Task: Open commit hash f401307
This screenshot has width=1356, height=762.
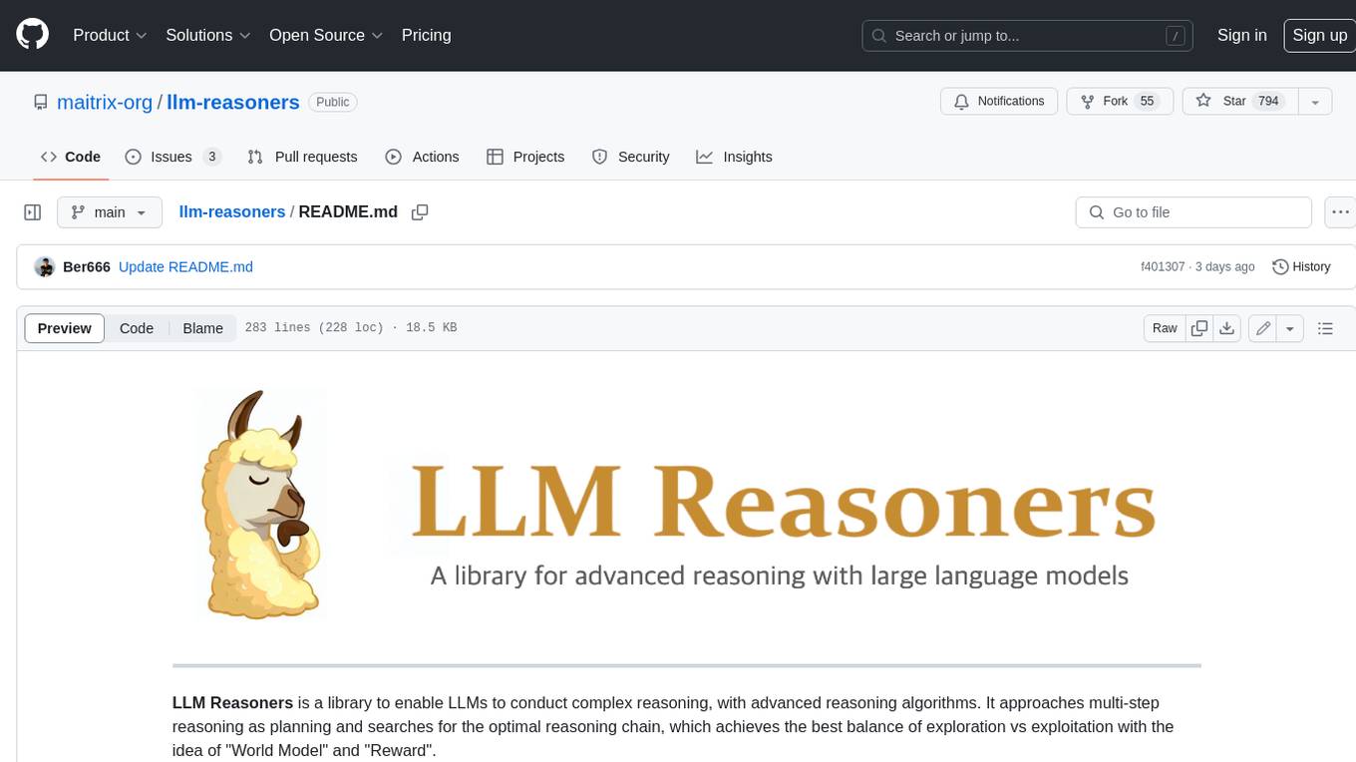Action: 1163,267
